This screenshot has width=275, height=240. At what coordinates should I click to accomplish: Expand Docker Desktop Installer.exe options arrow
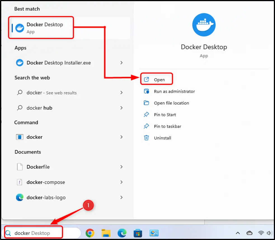click(x=121, y=63)
